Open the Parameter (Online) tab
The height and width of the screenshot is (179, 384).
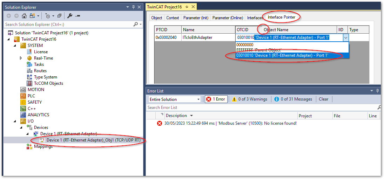tap(228, 18)
